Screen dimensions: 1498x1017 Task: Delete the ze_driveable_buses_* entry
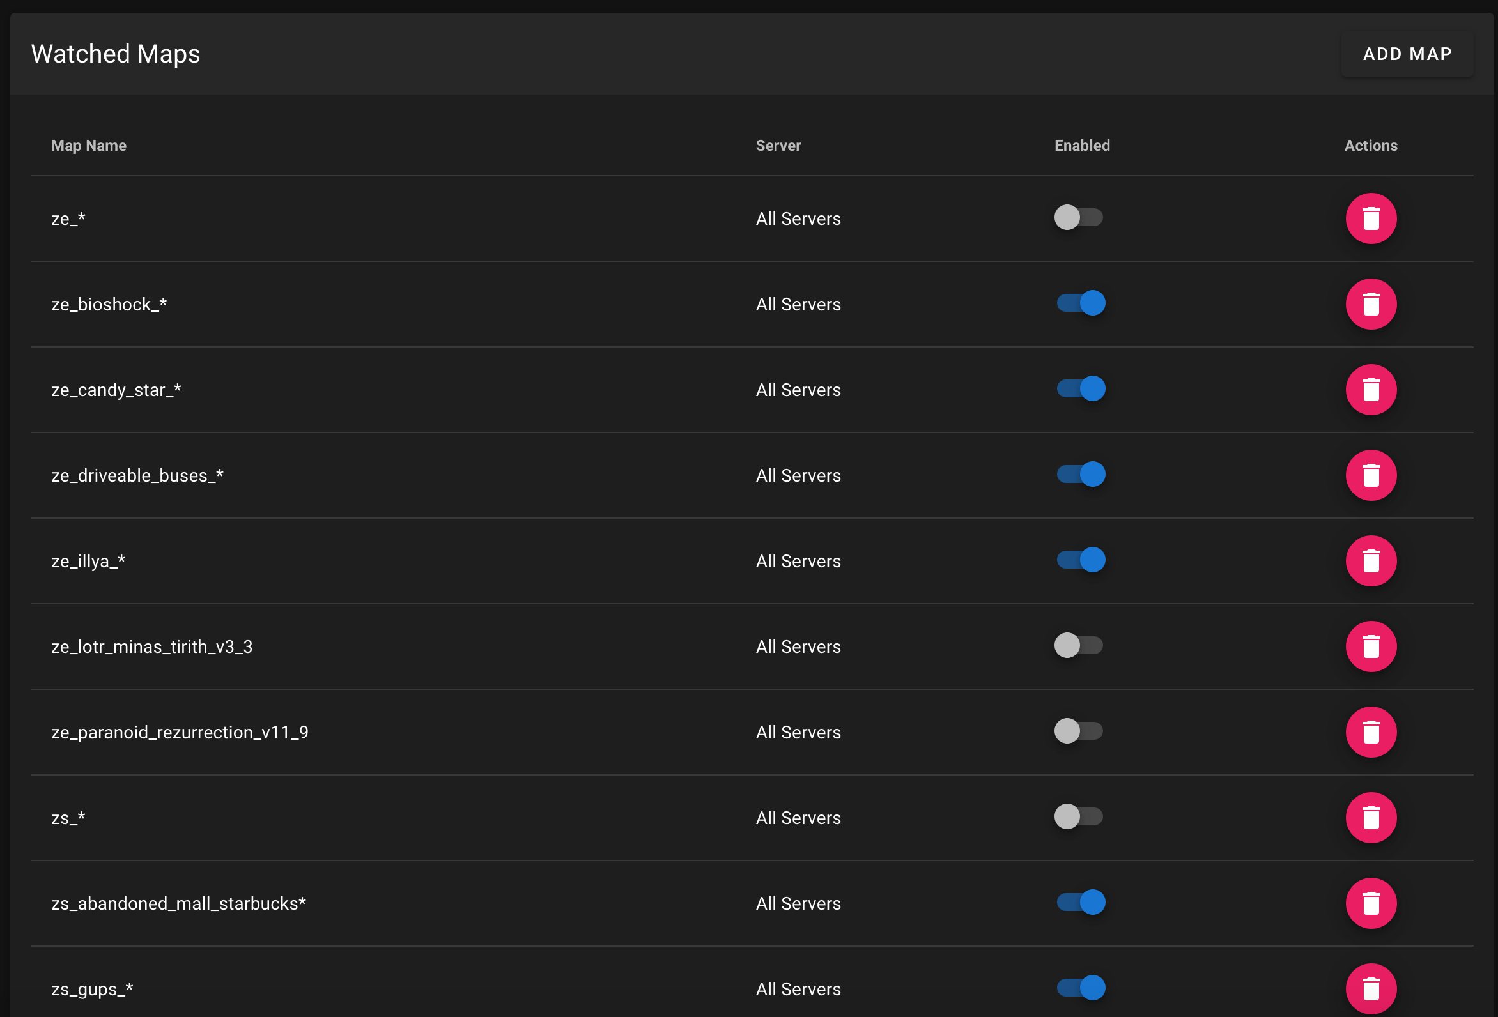coord(1370,476)
